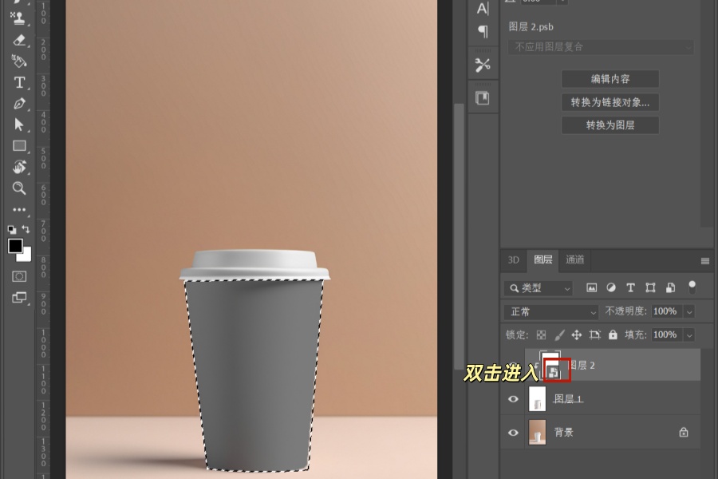This screenshot has height=479, width=718.
Task: Click the 编辑内容 button
Action: [x=610, y=79]
